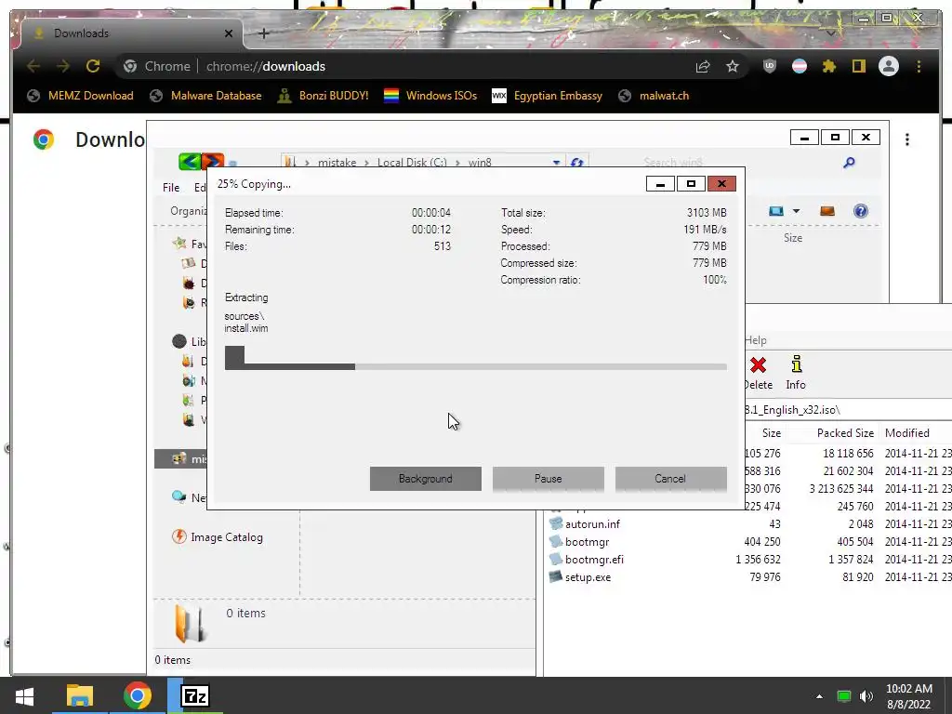
Task: Toggle the preview pane icon in Explorer
Action: coord(827,211)
